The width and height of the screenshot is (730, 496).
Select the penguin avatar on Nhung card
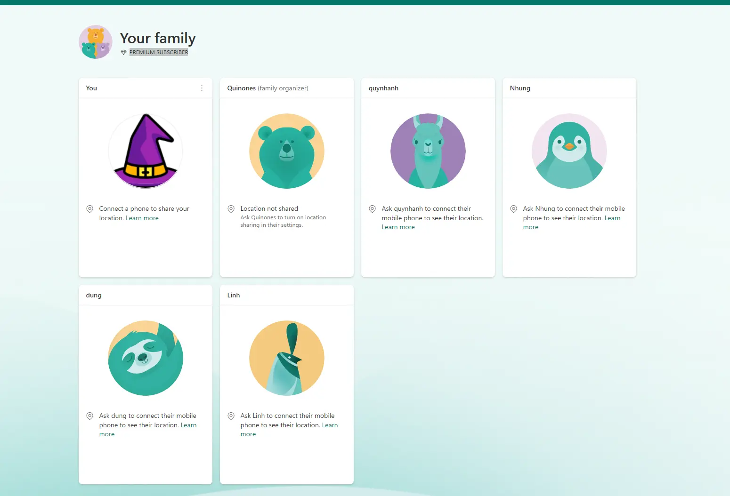click(569, 151)
